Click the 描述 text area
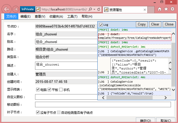 click(66, 66)
